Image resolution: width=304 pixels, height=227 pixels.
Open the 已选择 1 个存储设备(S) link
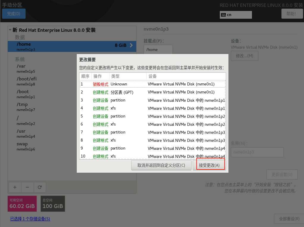pos(30,219)
